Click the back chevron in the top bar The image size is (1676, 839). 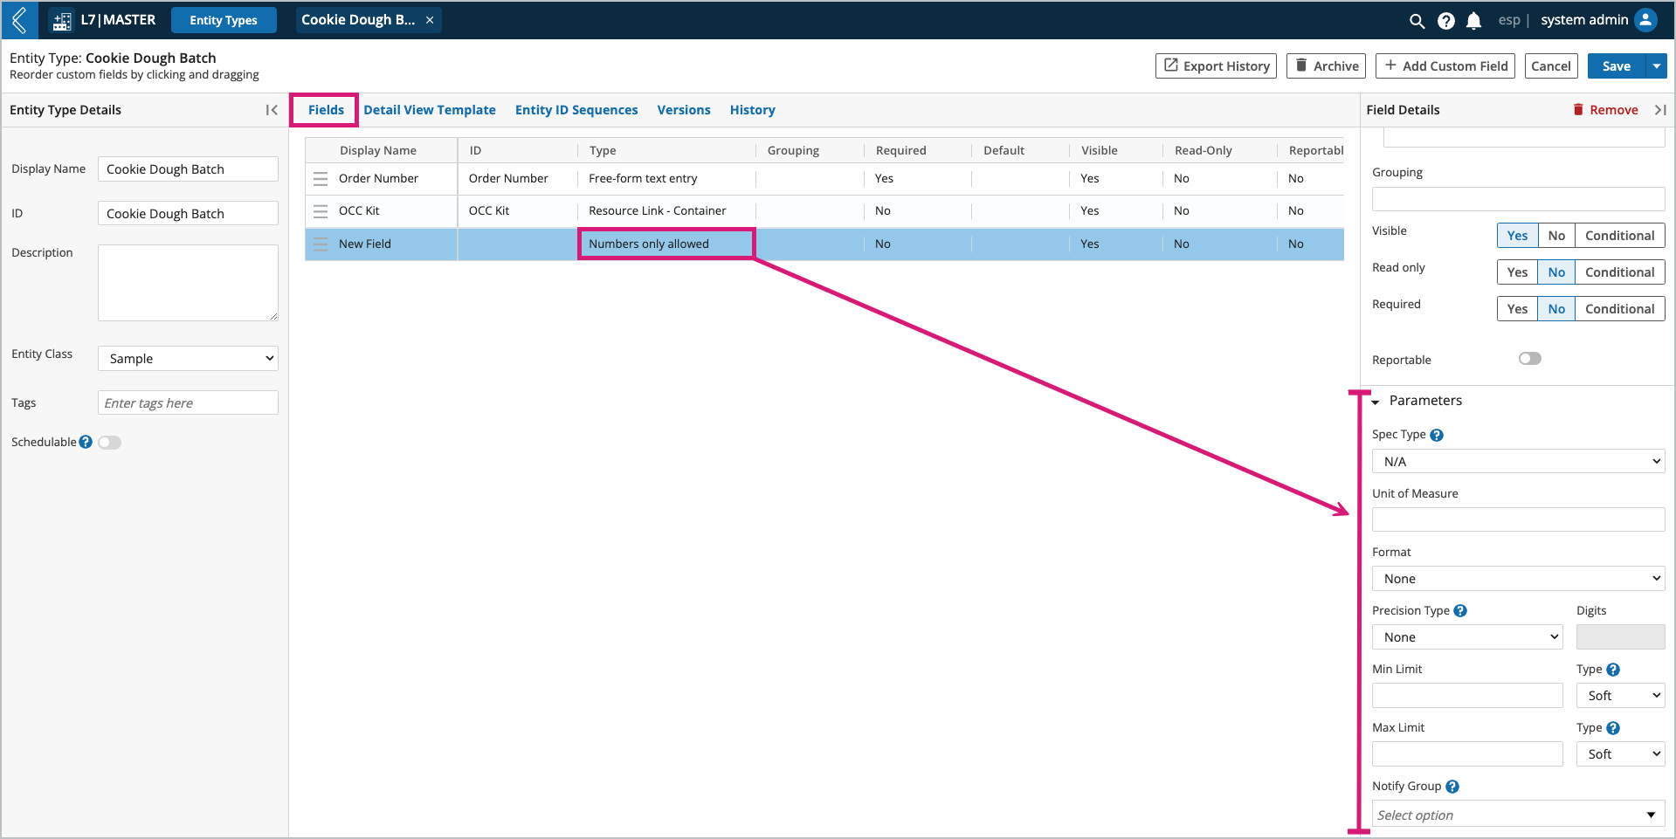point(19,20)
